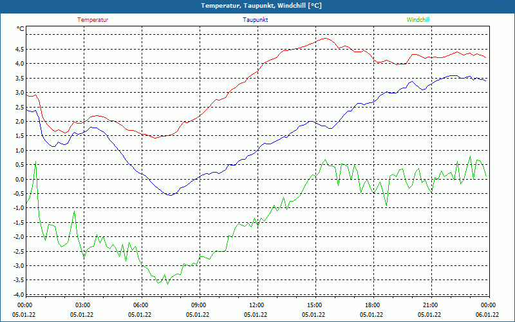Click the green windchill spike just after 00:00

pyautogui.click(x=35, y=162)
